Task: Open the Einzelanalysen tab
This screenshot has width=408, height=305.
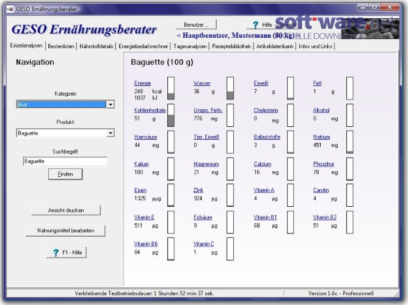Action: [26, 46]
